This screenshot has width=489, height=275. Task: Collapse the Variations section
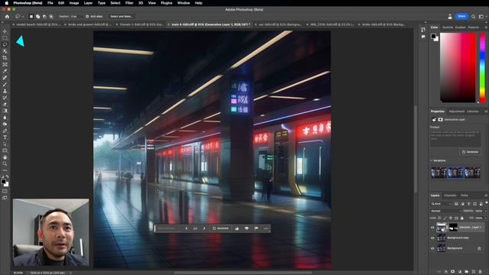432,160
